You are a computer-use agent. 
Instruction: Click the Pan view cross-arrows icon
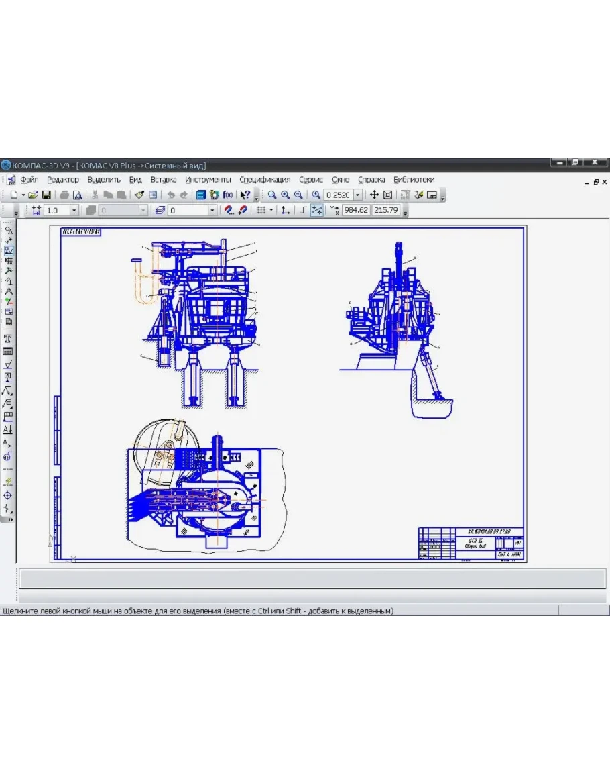tap(374, 195)
